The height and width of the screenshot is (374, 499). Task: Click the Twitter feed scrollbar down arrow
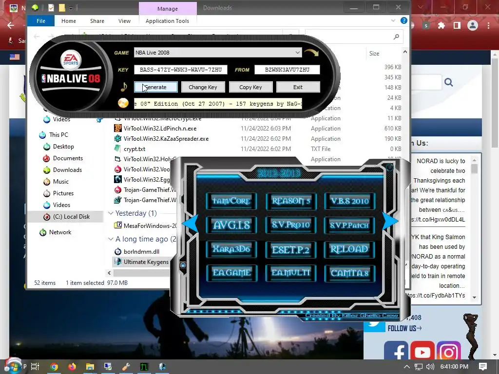[474, 298]
